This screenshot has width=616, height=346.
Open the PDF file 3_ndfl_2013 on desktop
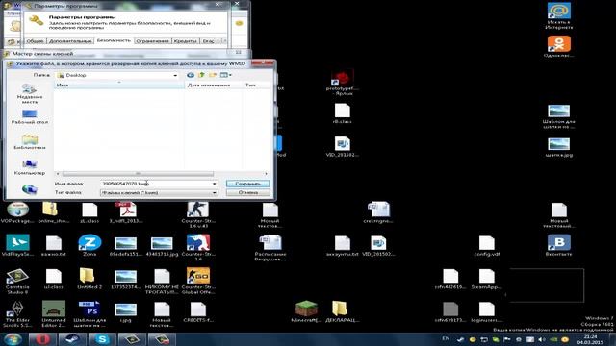pos(126,212)
